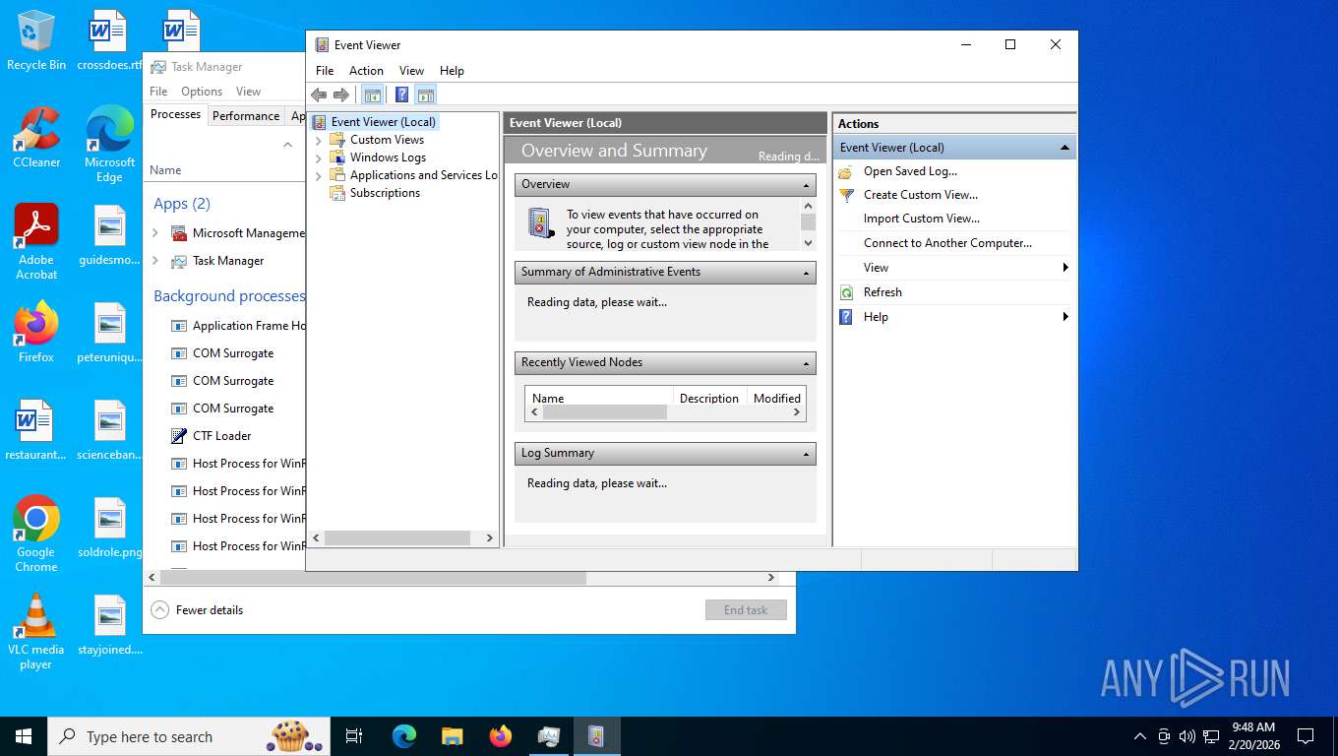1338x756 pixels.
Task: Click the End task button
Action: (x=746, y=610)
